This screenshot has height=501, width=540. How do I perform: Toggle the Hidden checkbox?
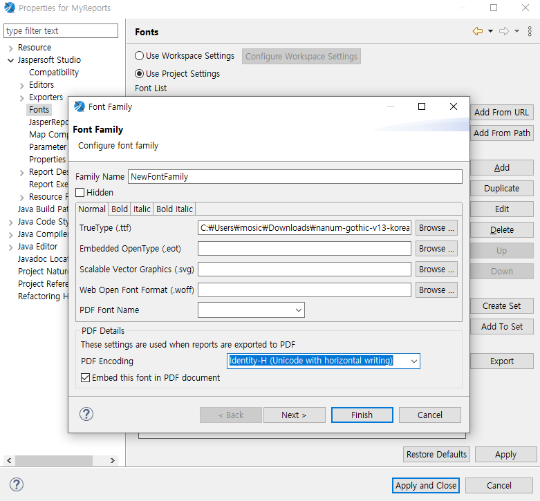coord(80,192)
